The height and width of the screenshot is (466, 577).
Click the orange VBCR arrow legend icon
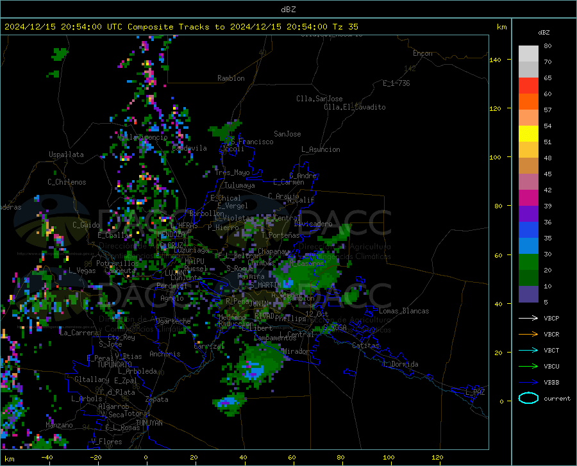pyautogui.click(x=528, y=334)
